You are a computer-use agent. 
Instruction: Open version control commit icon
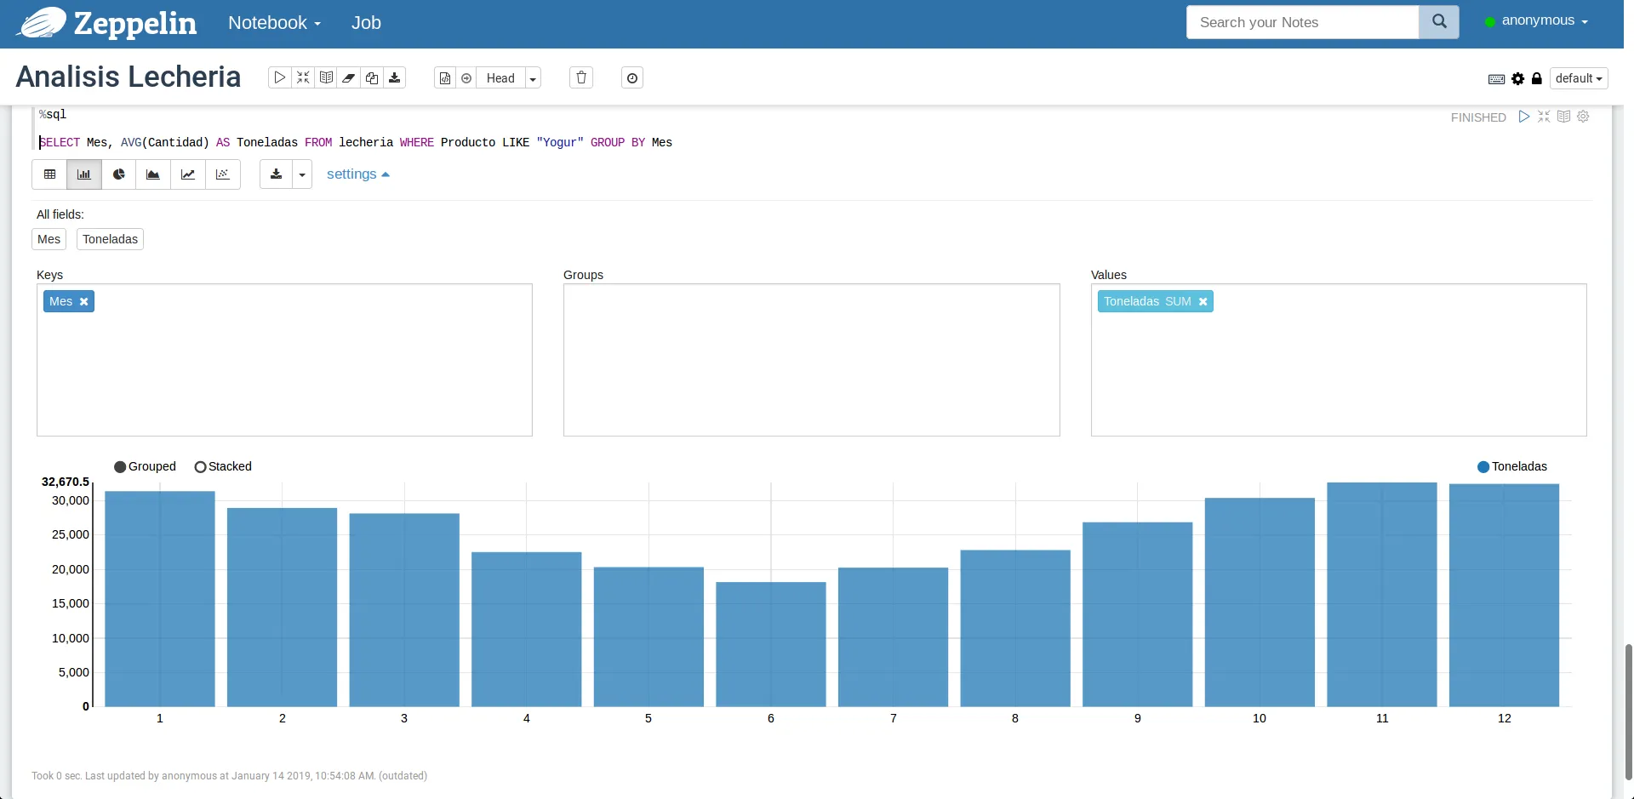coord(445,77)
